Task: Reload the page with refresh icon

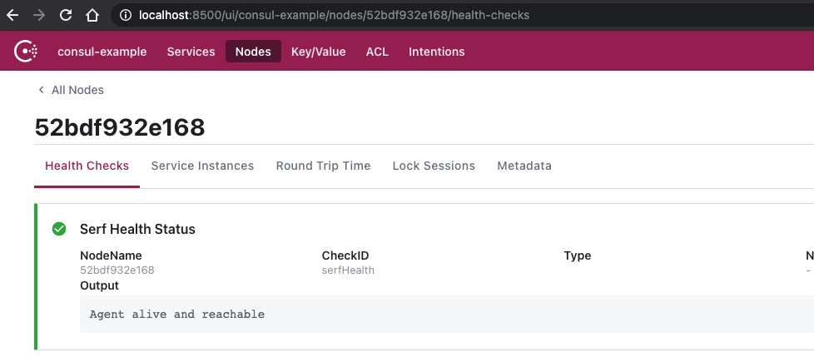Action: pyautogui.click(x=66, y=15)
